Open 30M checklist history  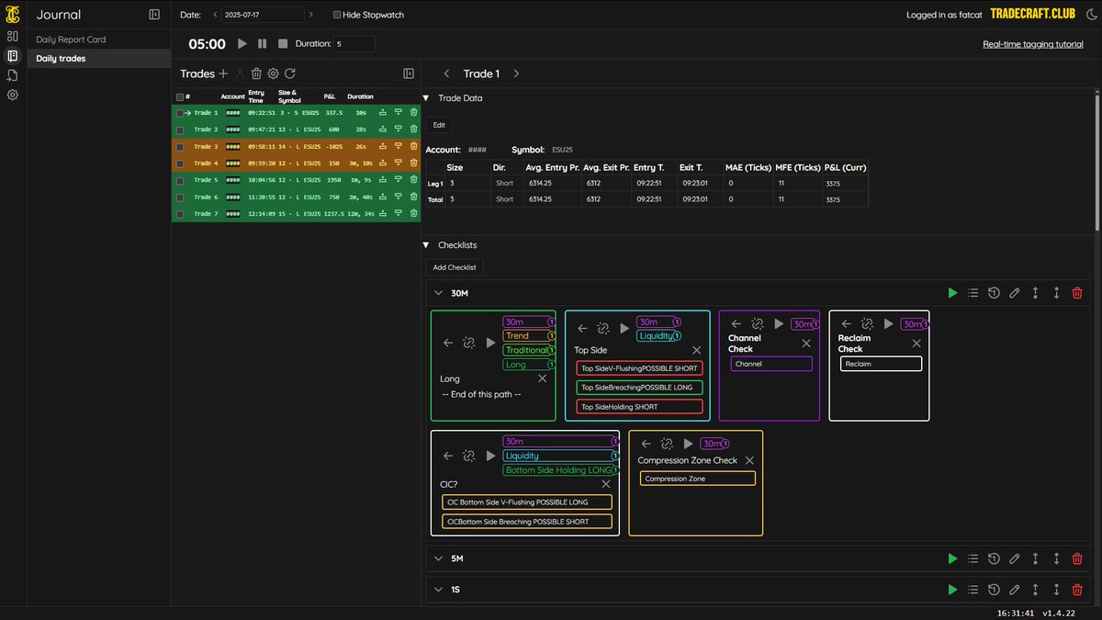tap(994, 293)
